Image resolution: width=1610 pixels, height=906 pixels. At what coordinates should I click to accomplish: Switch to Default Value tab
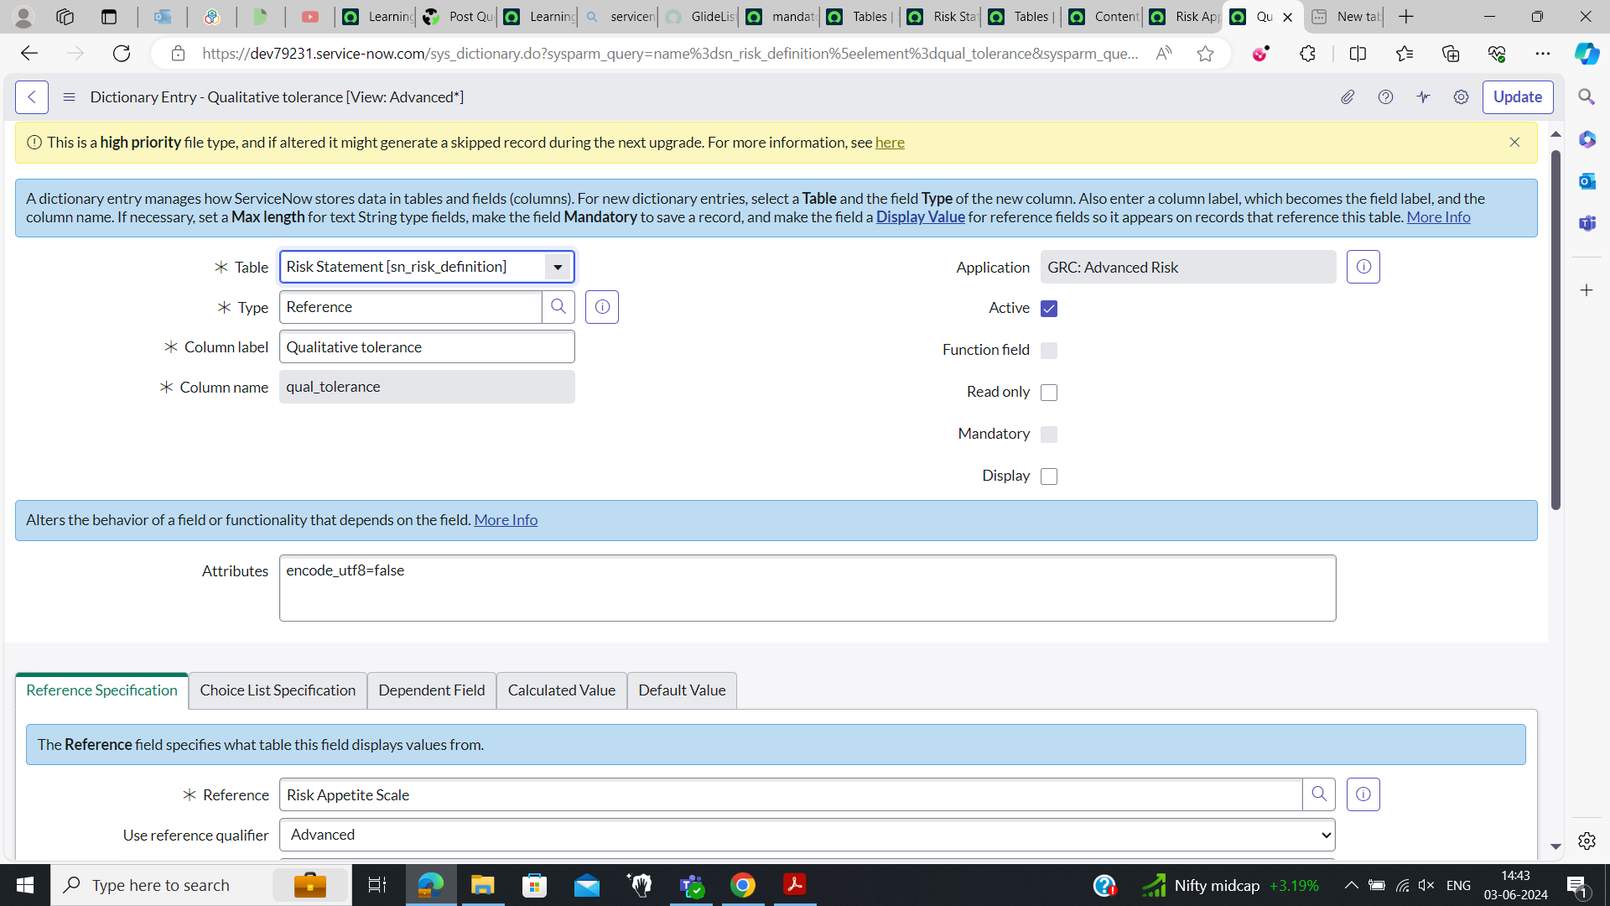pyautogui.click(x=682, y=690)
